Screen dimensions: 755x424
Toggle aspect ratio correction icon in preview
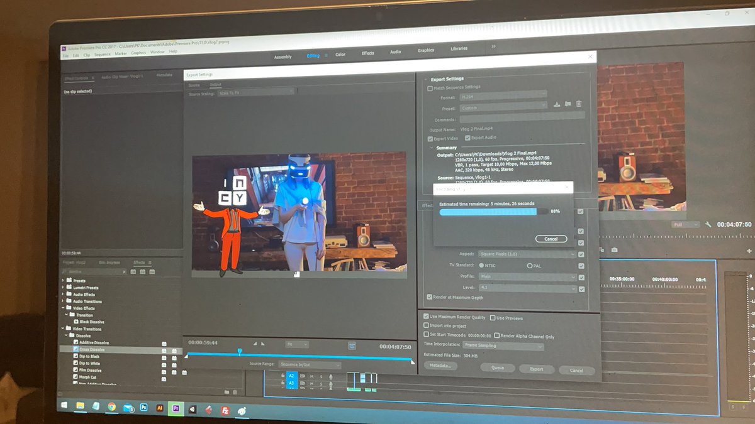352,345
